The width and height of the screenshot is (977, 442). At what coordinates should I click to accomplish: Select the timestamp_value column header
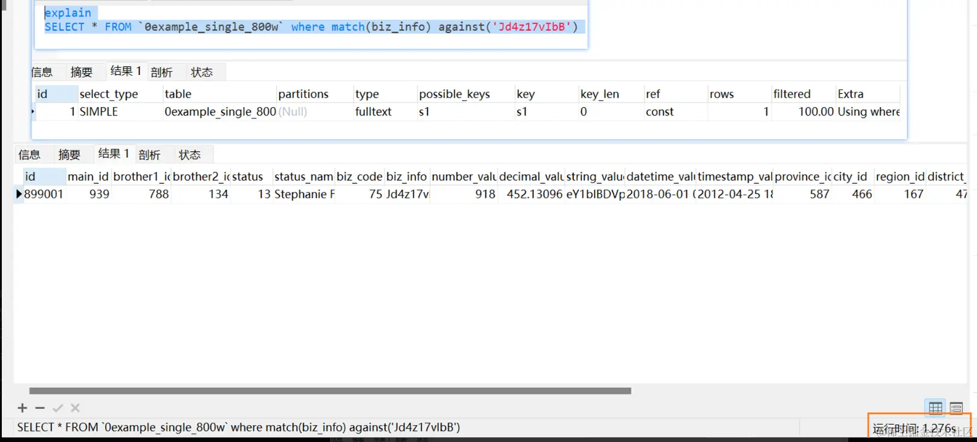(x=735, y=177)
